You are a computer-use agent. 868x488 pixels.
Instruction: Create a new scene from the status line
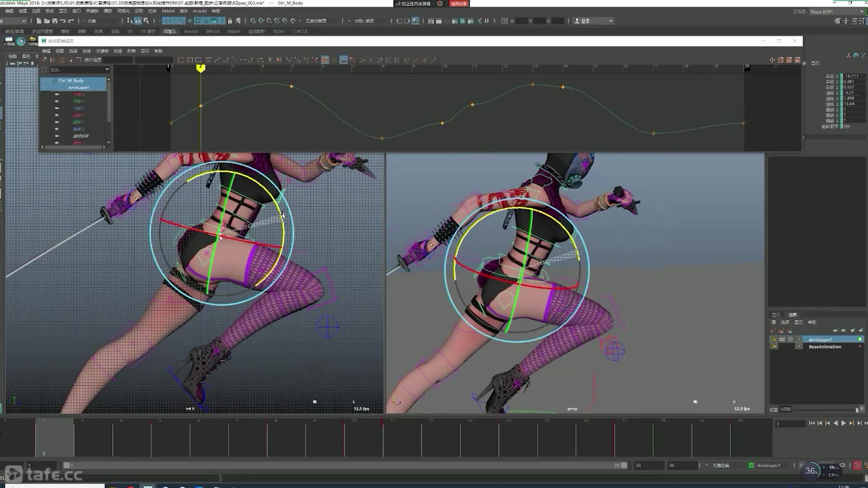click(x=39, y=21)
